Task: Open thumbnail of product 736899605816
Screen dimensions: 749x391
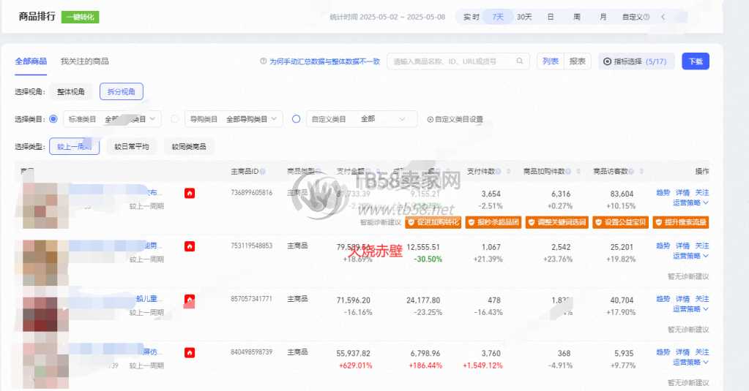Action: (x=45, y=206)
